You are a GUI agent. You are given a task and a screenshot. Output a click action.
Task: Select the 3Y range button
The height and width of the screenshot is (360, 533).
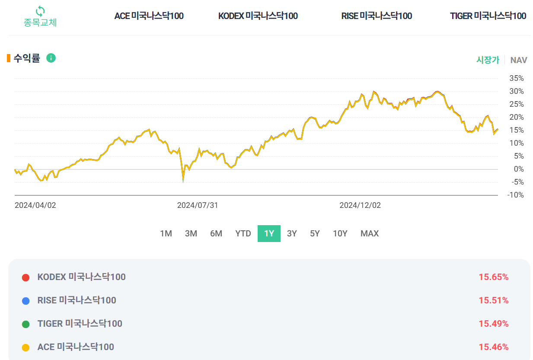[291, 233]
